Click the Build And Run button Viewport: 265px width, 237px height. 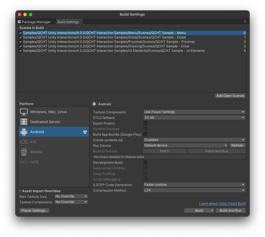(231, 210)
